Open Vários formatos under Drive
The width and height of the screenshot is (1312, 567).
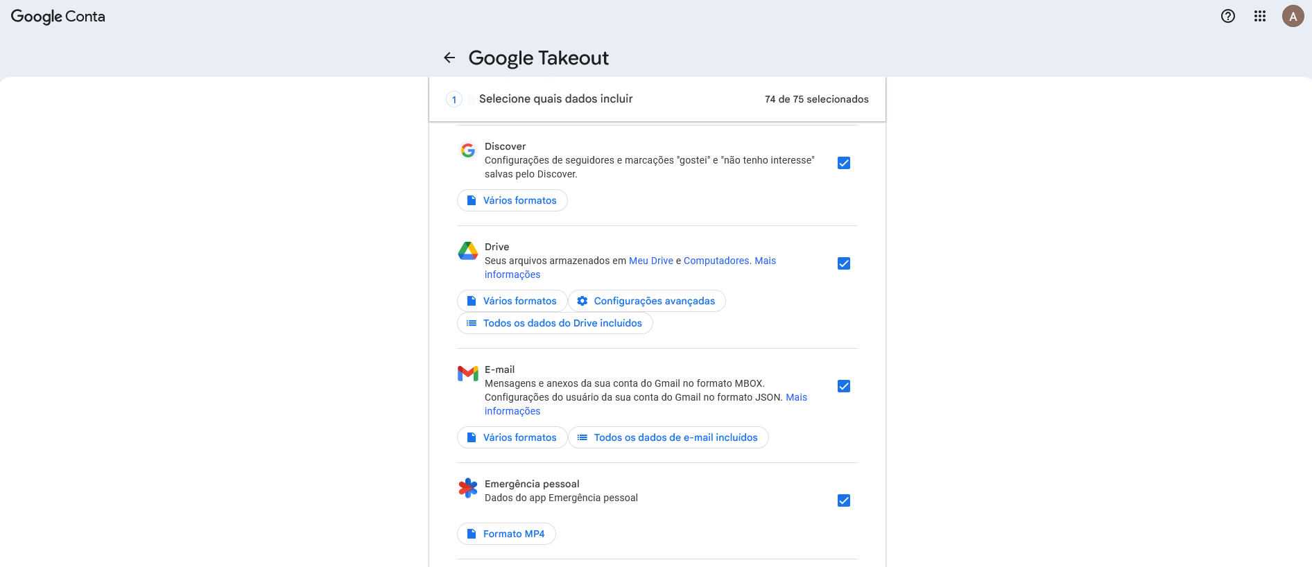[x=512, y=301]
